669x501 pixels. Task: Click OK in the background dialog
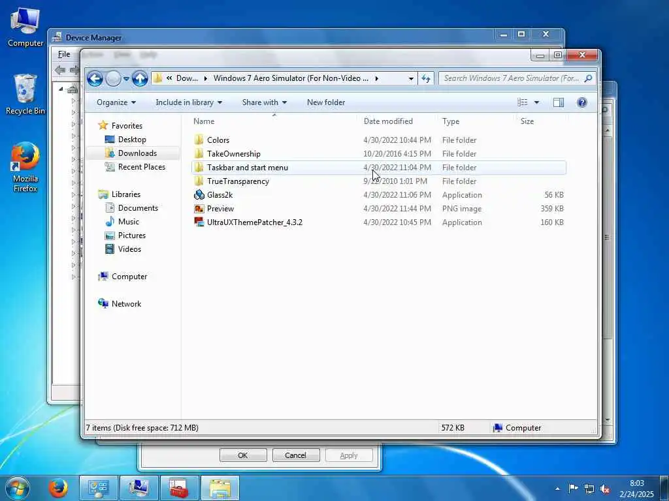(243, 455)
